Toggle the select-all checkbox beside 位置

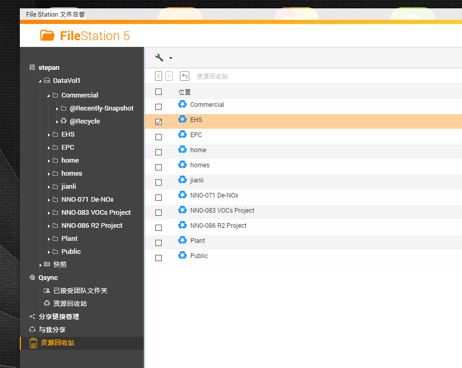[159, 92]
